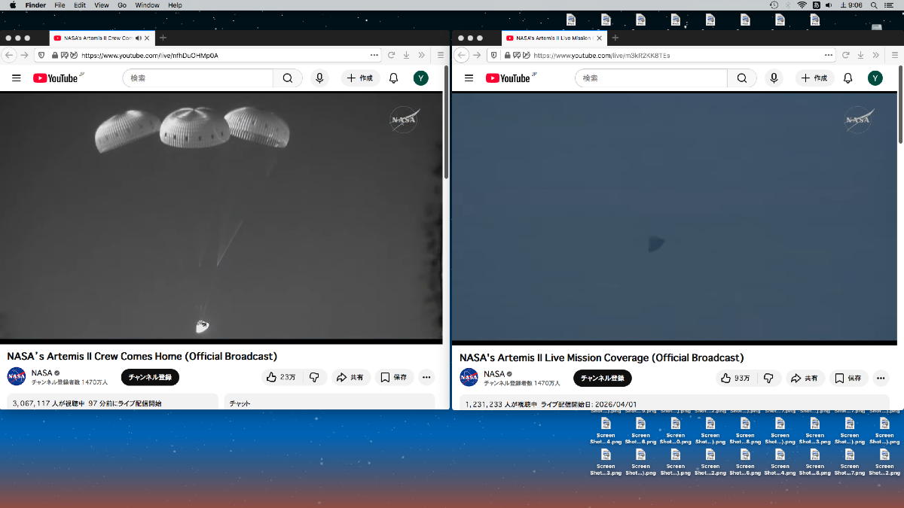Open account avatar Y in left window
The image size is (904, 508).
coord(421,78)
